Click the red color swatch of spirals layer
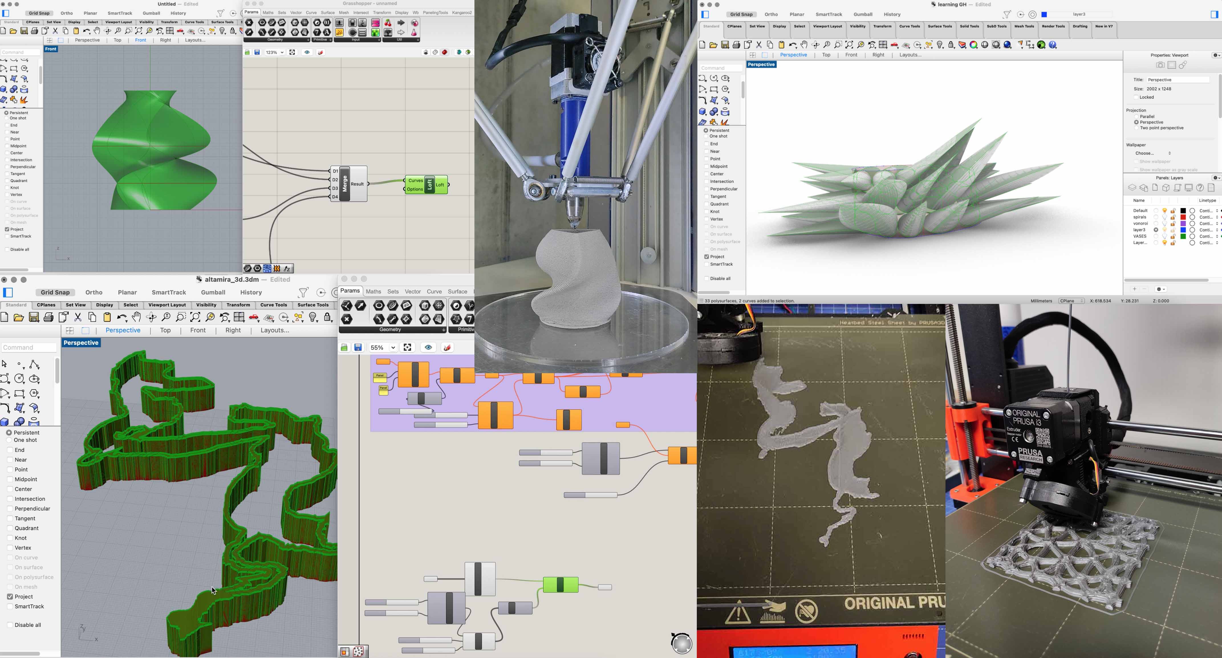Image resolution: width=1222 pixels, height=658 pixels. (1183, 217)
